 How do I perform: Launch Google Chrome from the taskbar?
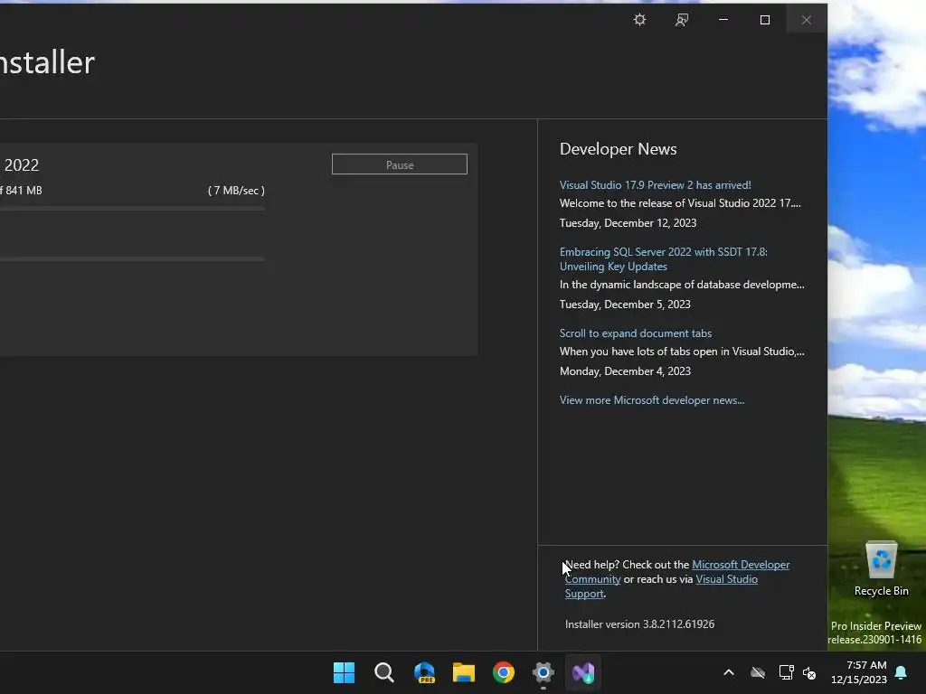(x=504, y=672)
